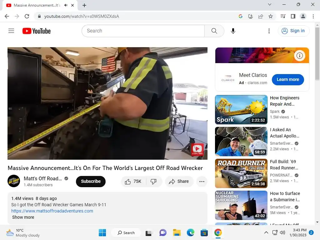Go forward in browser history
Image resolution: width=320 pixels, height=240 pixels.
pyautogui.click(x=17, y=16)
